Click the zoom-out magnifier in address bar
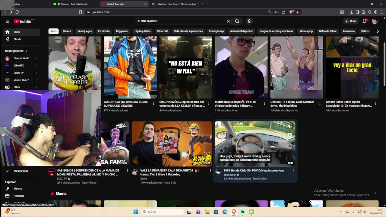The height and width of the screenshot is (217, 386). (270, 12)
